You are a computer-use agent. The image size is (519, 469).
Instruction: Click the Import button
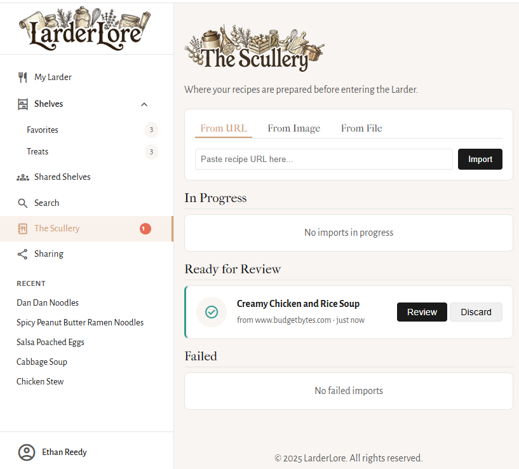pyautogui.click(x=480, y=159)
